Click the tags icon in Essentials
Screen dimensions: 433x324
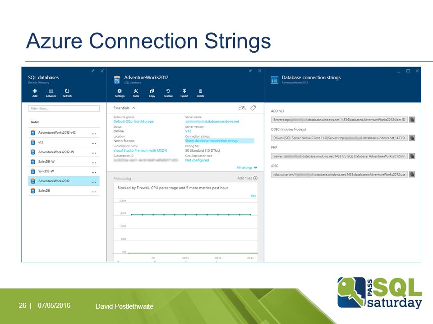tap(253, 108)
